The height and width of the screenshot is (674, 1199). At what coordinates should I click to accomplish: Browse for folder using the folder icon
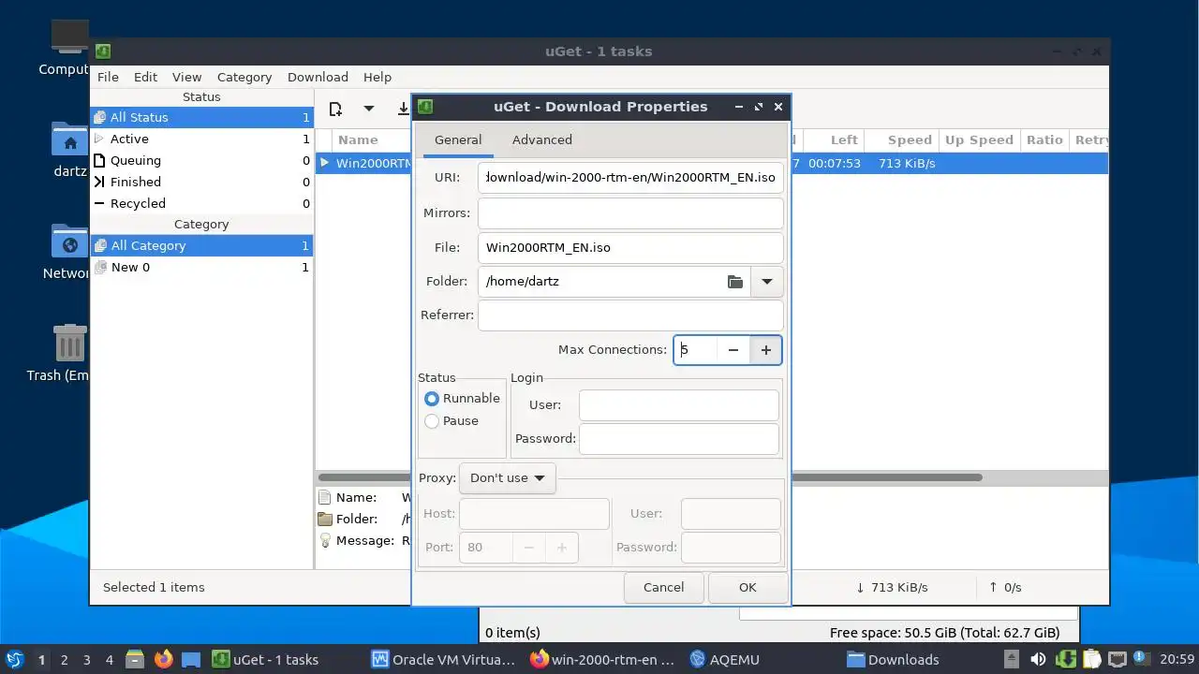pos(735,282)
